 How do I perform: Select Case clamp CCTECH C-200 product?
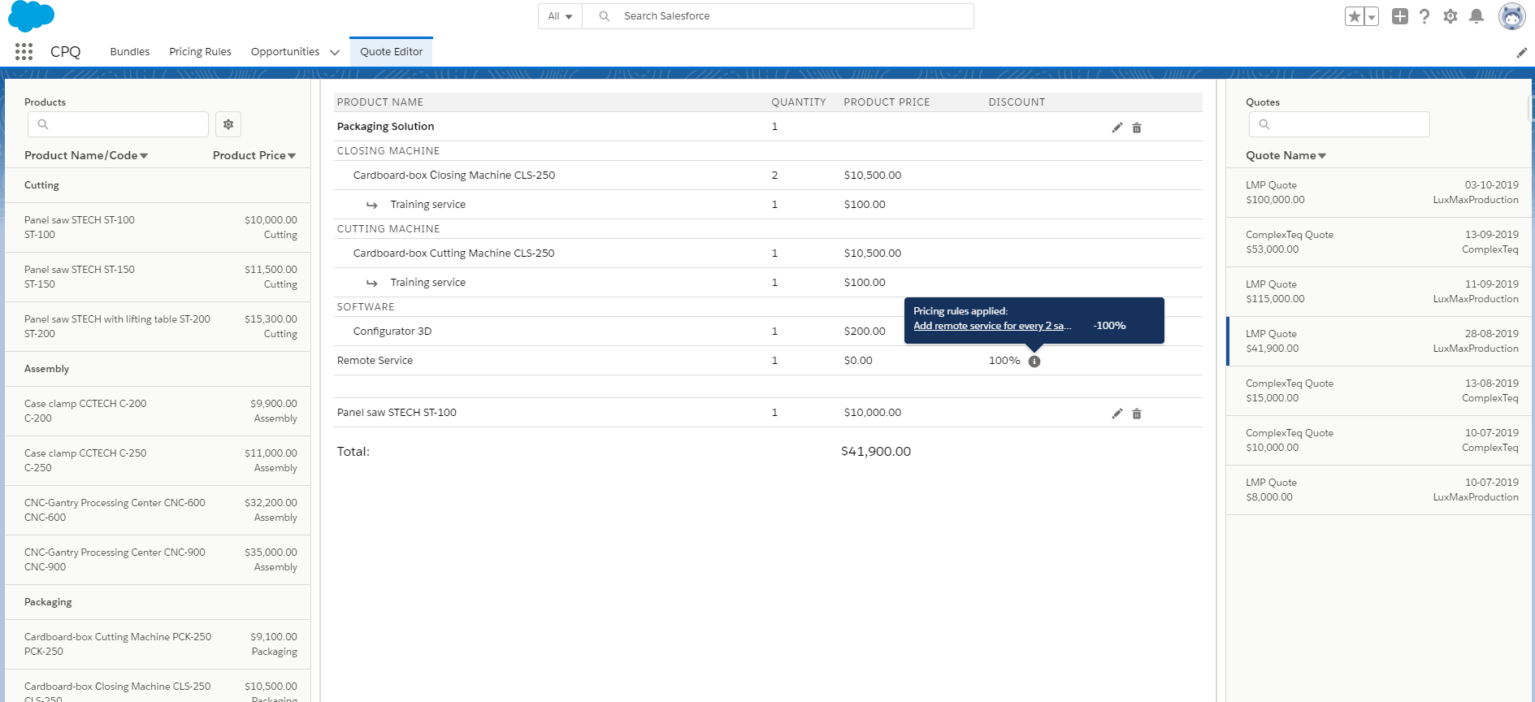coord(158,411)
